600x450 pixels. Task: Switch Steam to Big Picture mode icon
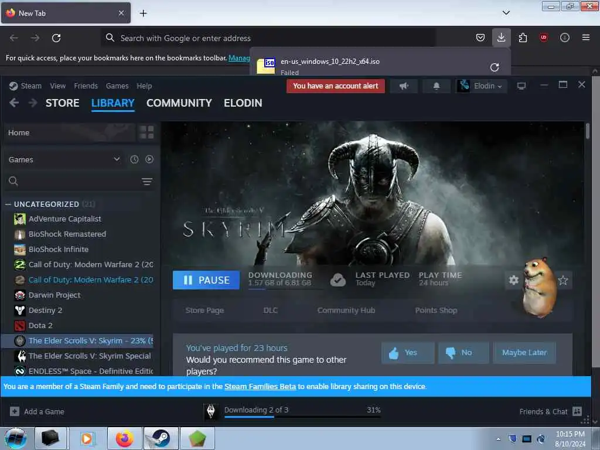521,86
